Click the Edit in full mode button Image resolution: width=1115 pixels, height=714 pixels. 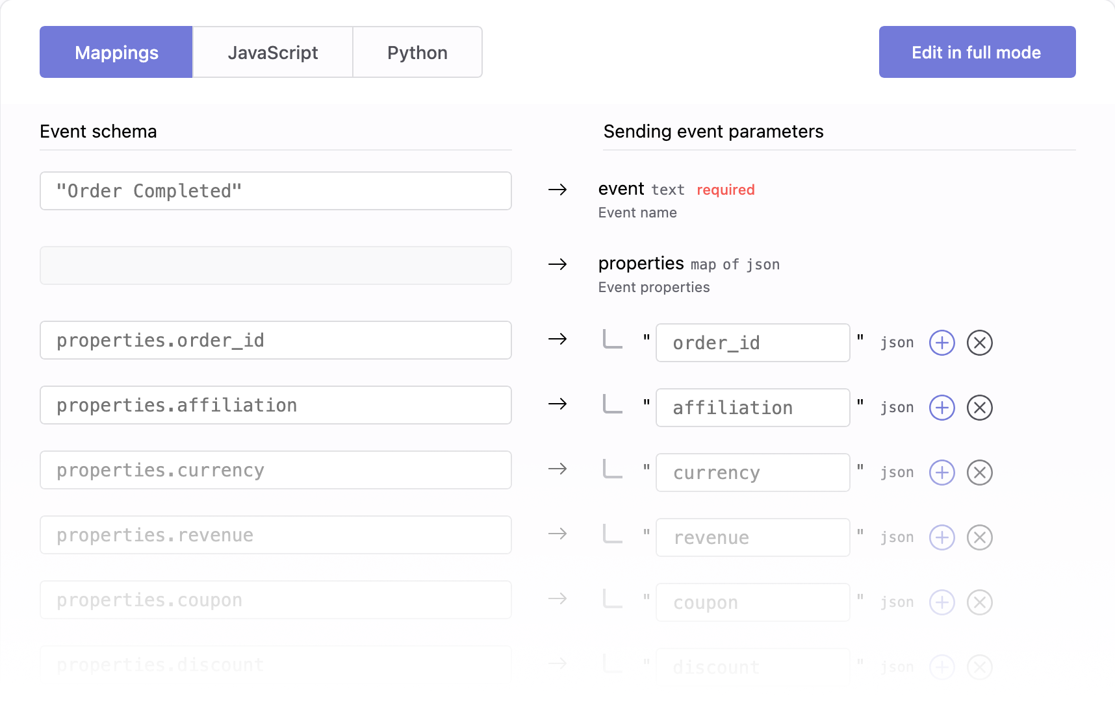(977, 52)
